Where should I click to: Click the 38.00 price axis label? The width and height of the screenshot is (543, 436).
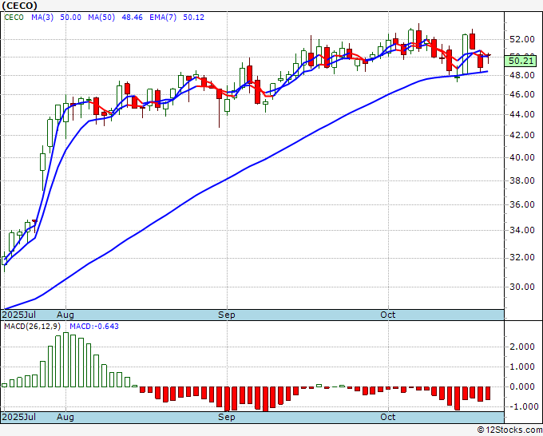tap(522, 180)
